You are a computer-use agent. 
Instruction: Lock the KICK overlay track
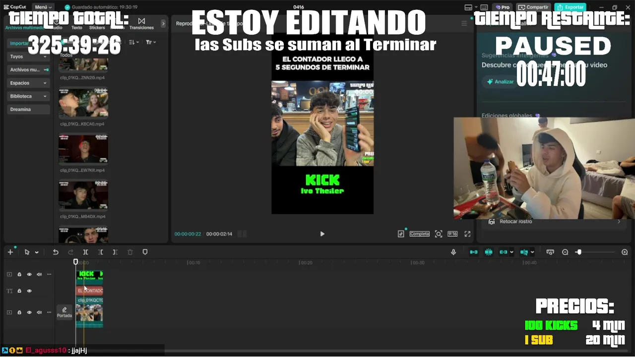coord(19,274)
